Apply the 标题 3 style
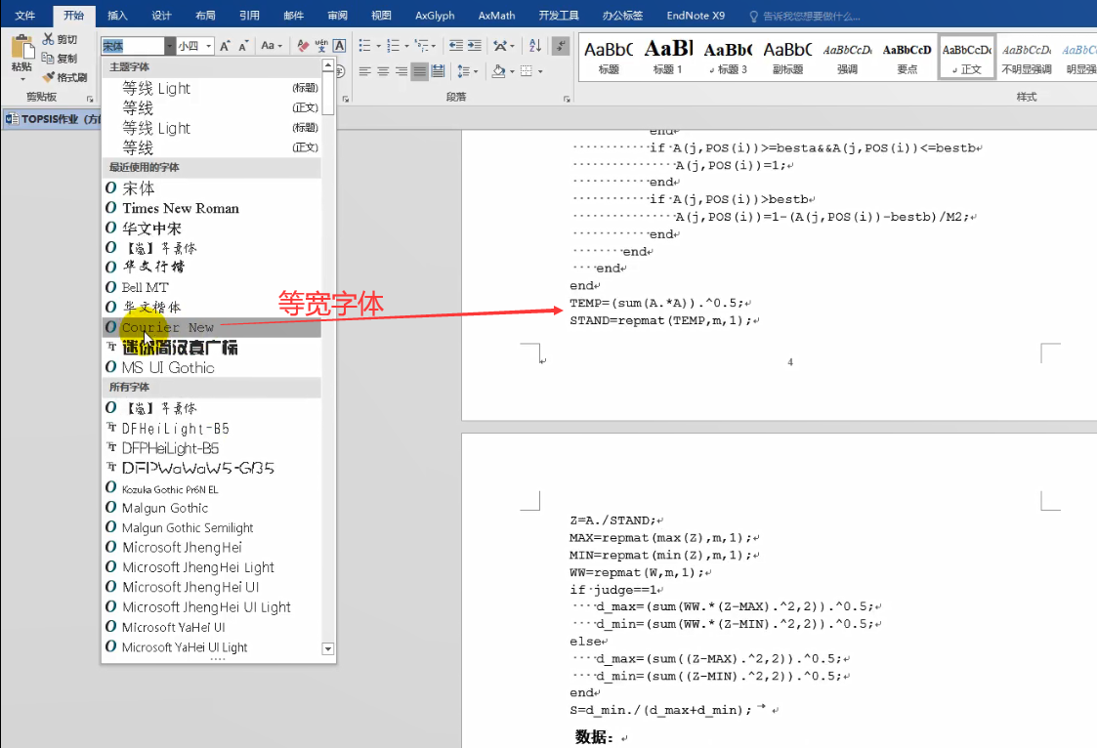 pos(729,58)
